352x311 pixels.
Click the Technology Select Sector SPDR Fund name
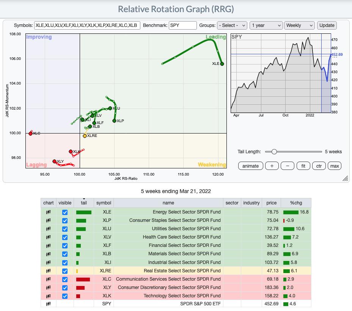tap(182, 296)
